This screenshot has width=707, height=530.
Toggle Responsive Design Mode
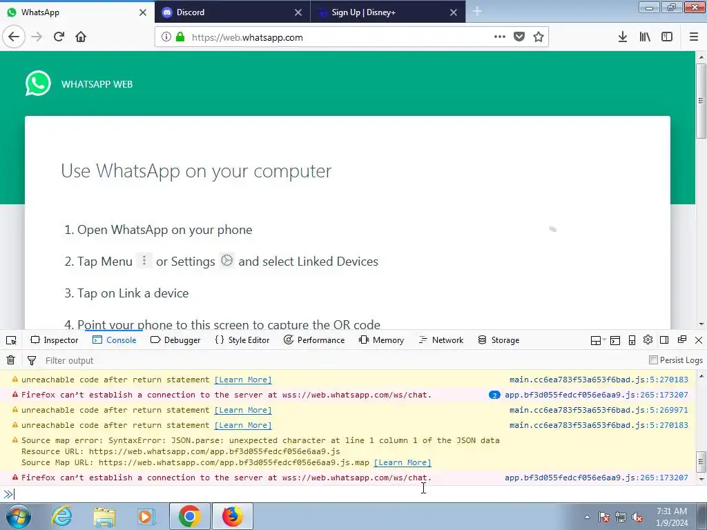pyautogui.click(x=632, y=340)
